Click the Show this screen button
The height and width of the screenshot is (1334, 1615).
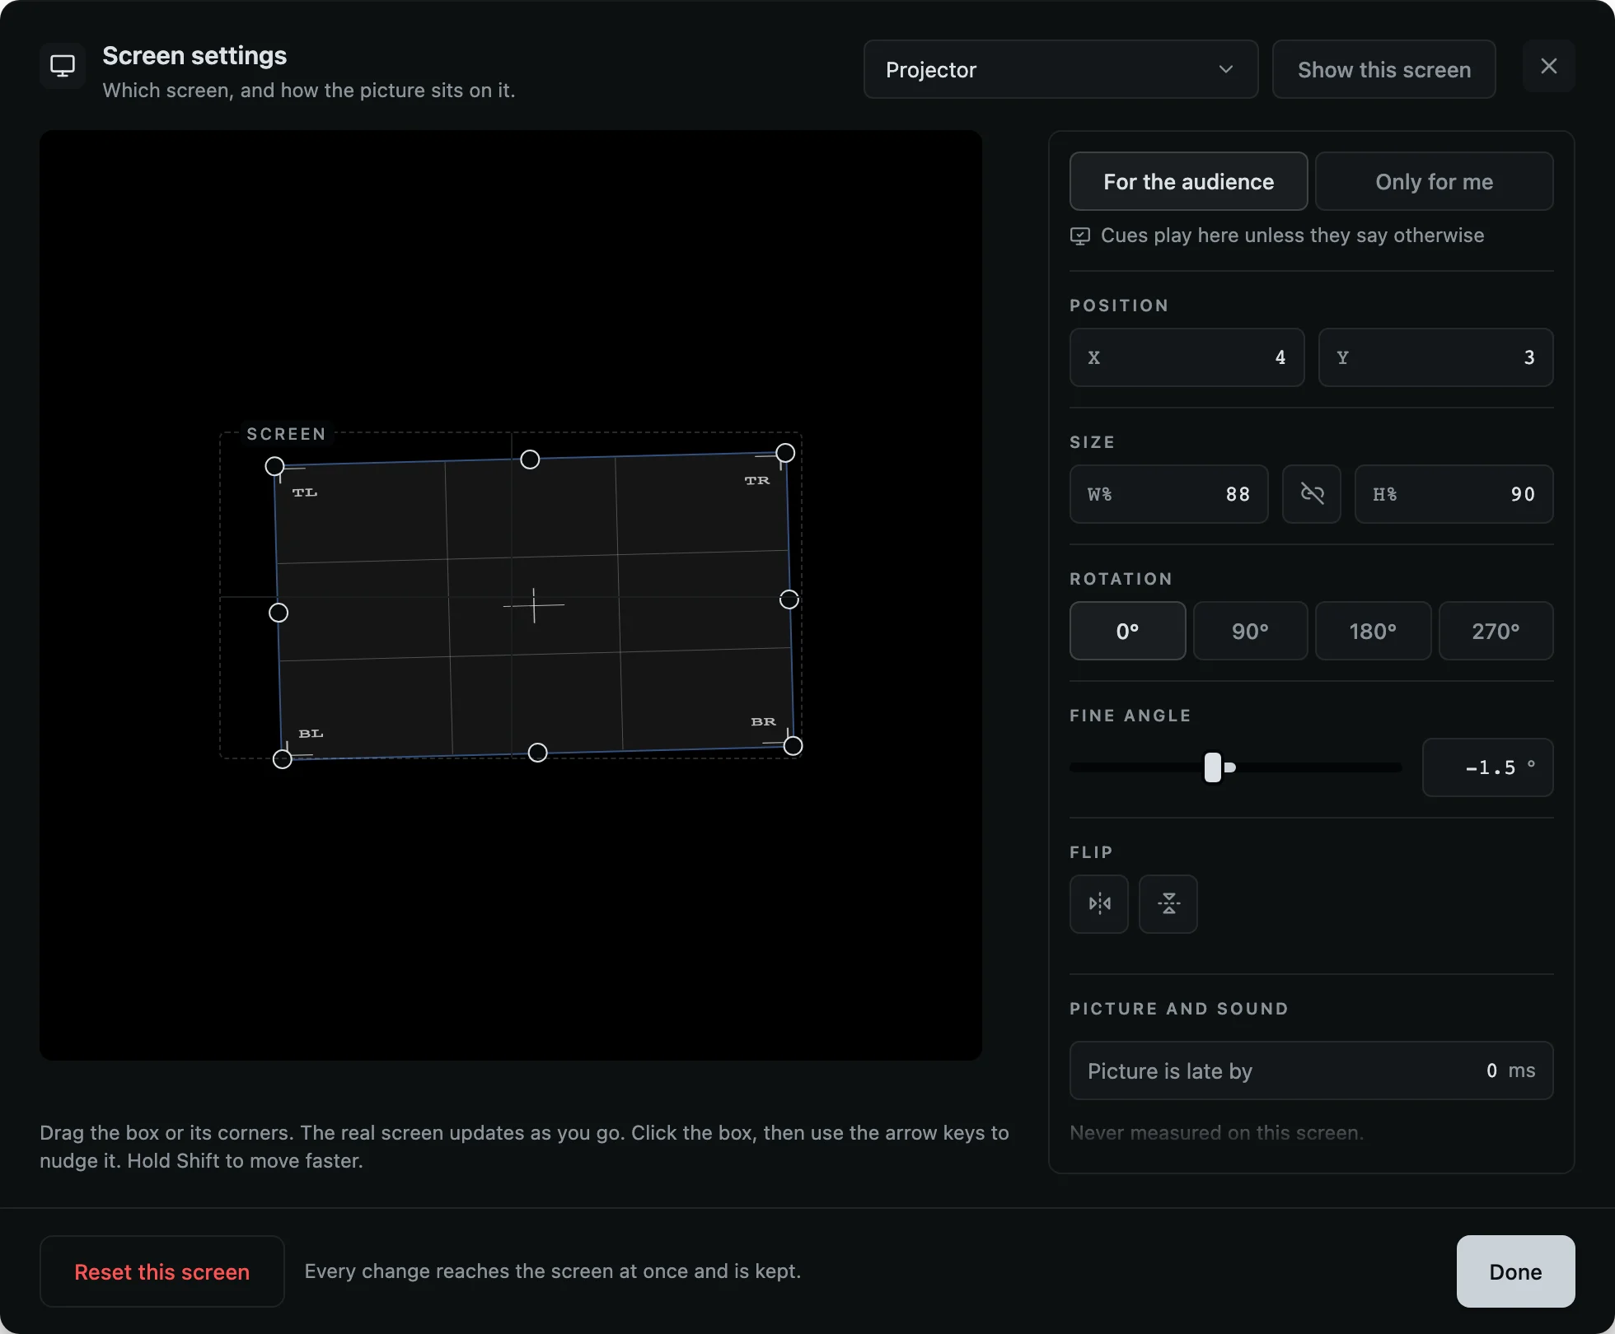(1383, 69)
